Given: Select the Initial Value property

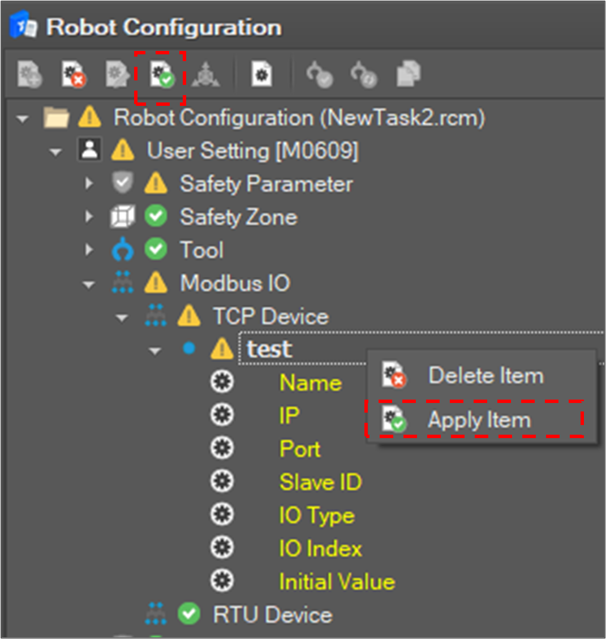Looking at the screenshot, I should click(337, 582).
